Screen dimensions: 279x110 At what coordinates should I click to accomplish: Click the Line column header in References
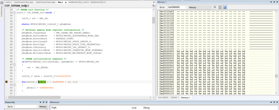(134, 108)
